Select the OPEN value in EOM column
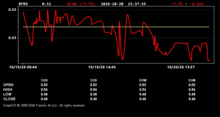 [192, 85]
